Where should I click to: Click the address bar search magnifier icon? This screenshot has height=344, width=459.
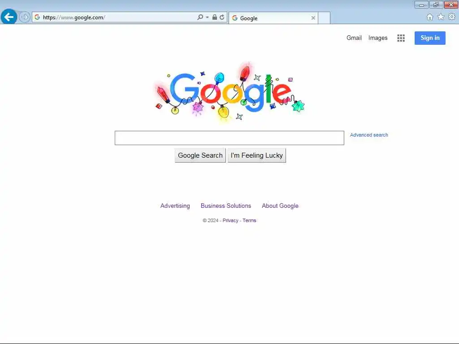[x=200, y=17]
